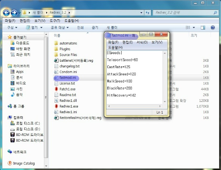This screenshot has width=221, height=170.
Task: Click Notepad's horizontal scrollbar right arrow
Action: [x=160, y=106]
